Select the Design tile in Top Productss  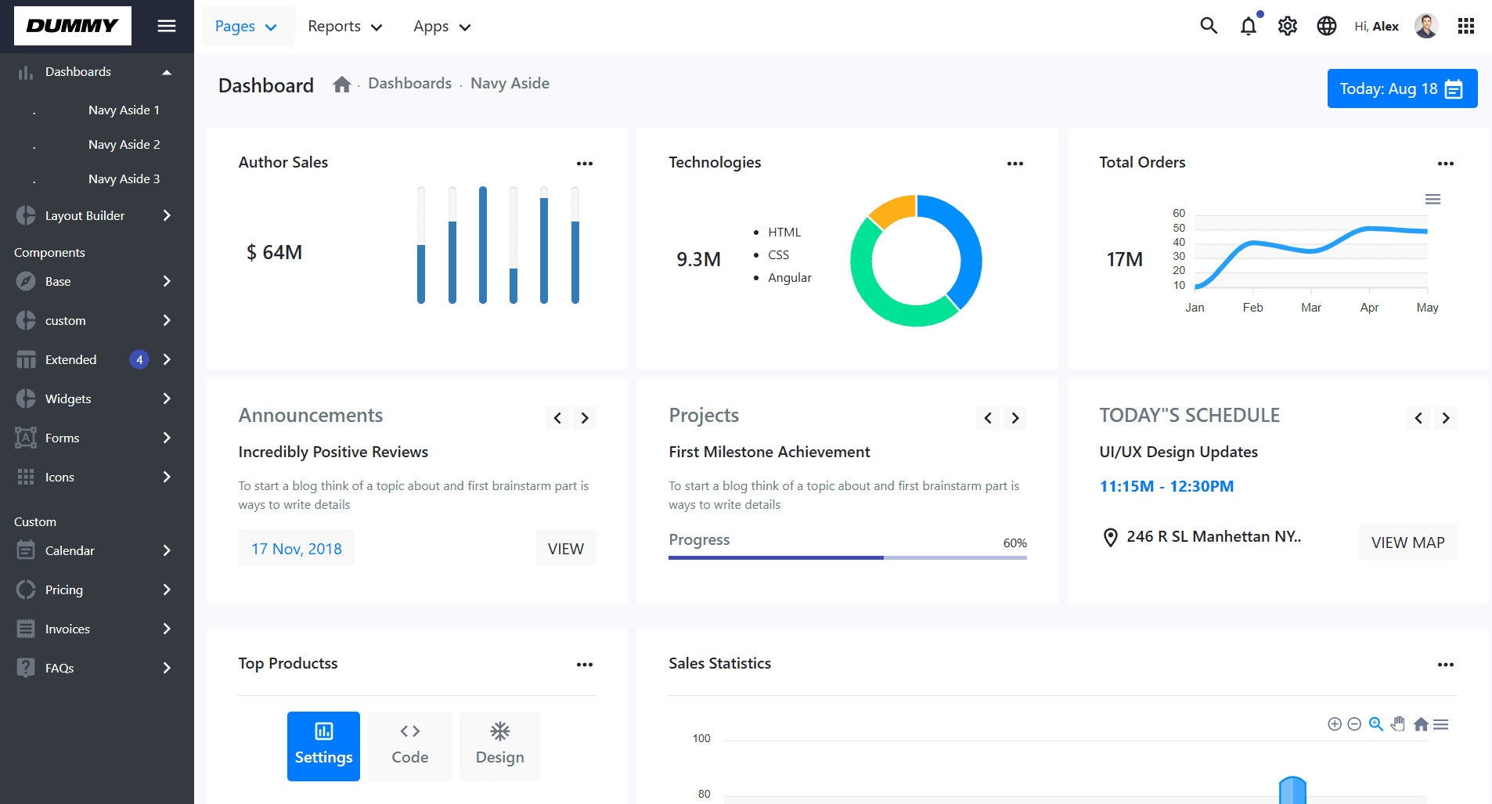pyautogui.click(x=499, y=745)
